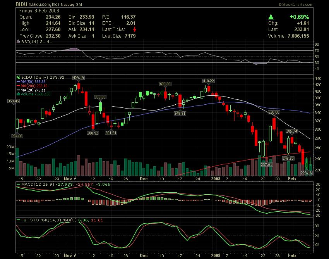
Task: Click the 248.30 price label
Action: tap(288, 159)
